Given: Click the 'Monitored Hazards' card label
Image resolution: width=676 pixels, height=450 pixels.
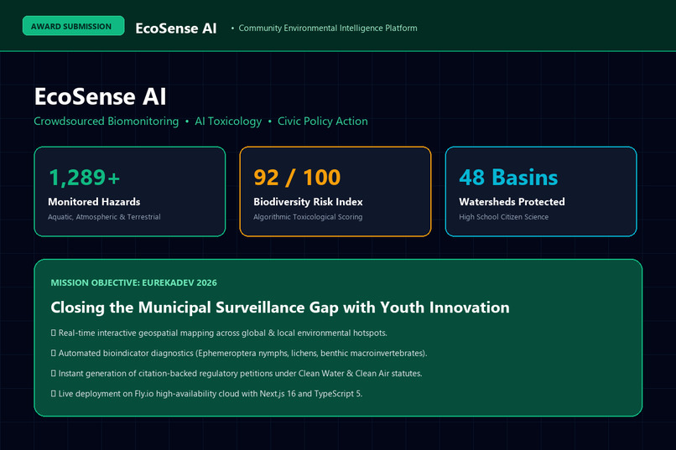Looking at the screenshot, I should (94, 201).
